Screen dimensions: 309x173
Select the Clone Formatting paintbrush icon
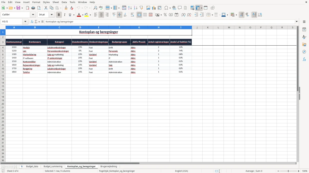click(66, 8)
